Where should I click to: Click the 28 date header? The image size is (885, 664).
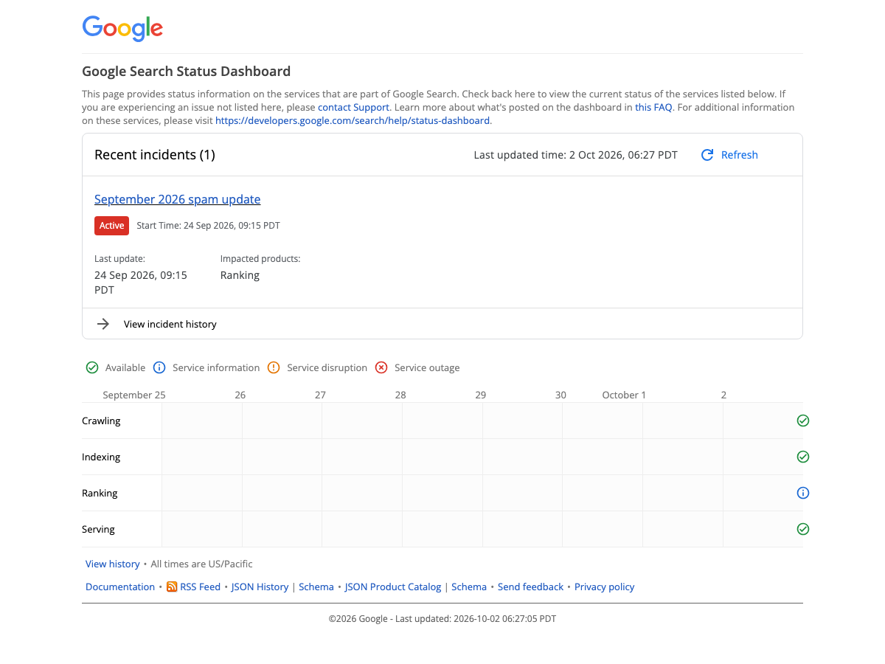click(x=400, y=395)
